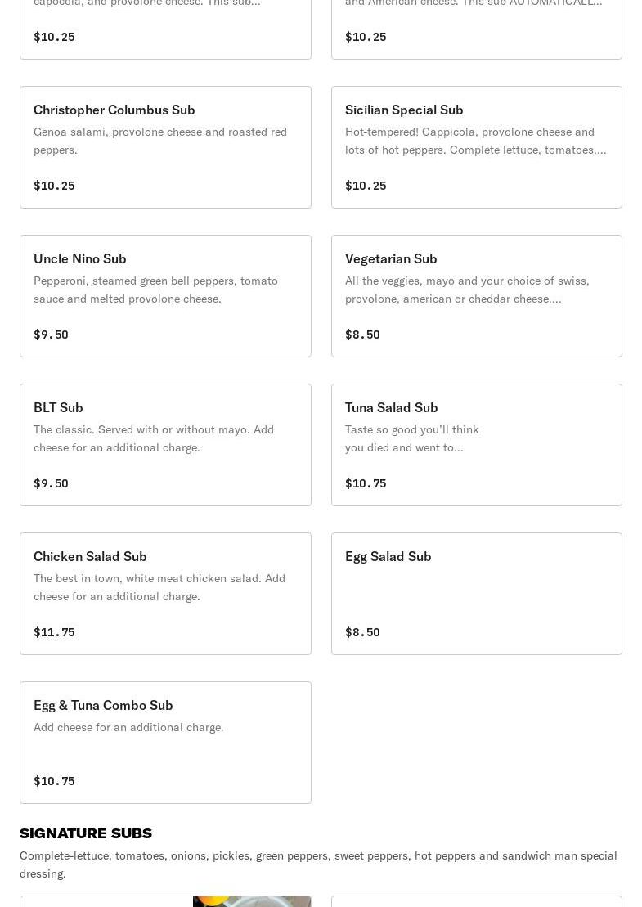Click the Signature Subs description about Complete-lettuce toppings
The image size is (642, 907).
[x=318, y=864]
